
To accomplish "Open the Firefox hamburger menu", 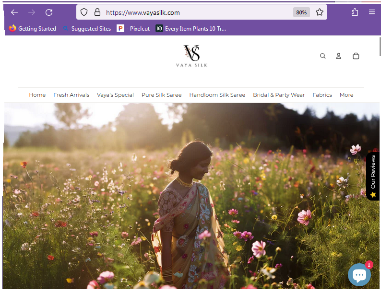I will pyautogui.click(x=371, y=12).
